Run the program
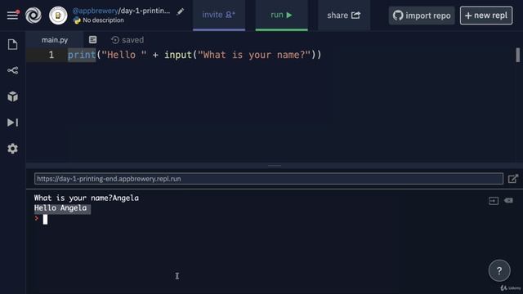 (281, 16)
